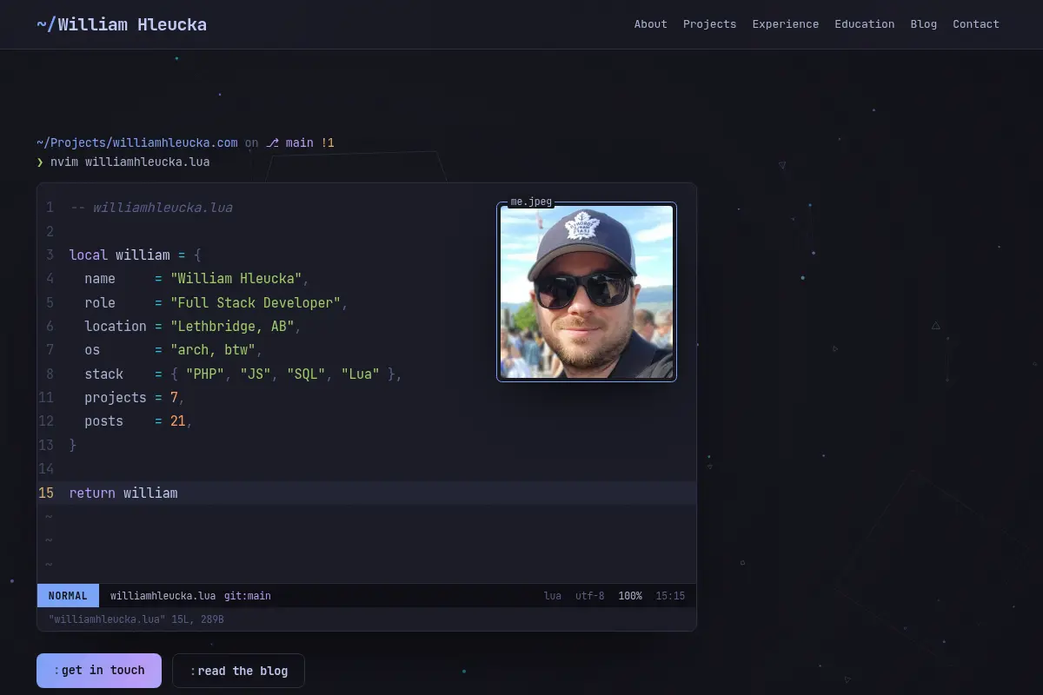Click the git branch icon before main
1043x695 pixels.
(x=272, y=142)
